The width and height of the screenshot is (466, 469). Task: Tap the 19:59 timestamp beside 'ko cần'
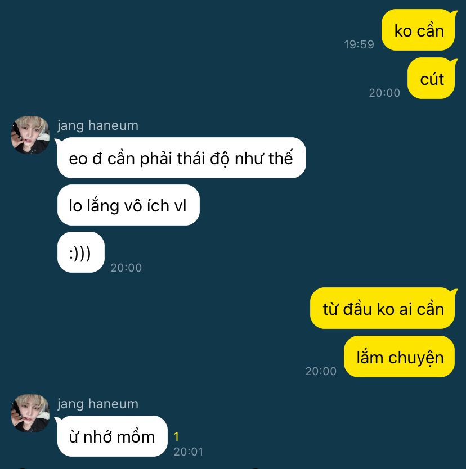point(359,44)
